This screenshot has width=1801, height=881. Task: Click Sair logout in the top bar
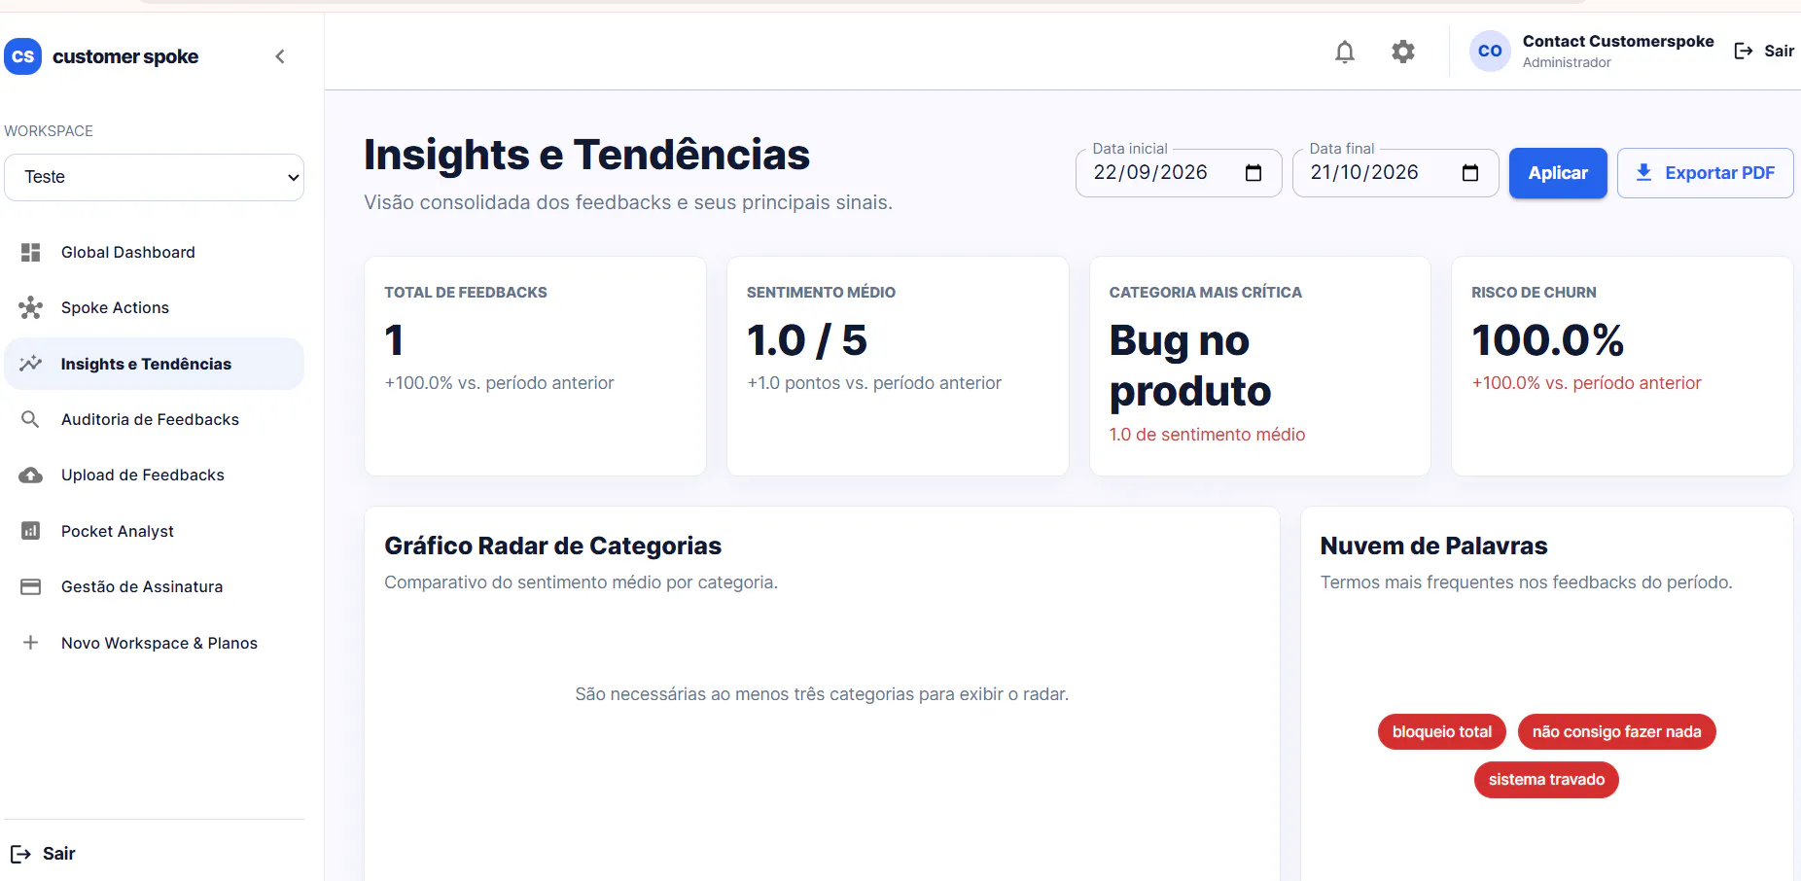[x=1764, y=51]
